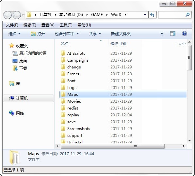This screenshot has width=195, height=176.
Task: Open the 组织 dropdown
Action: pos(14,34)
